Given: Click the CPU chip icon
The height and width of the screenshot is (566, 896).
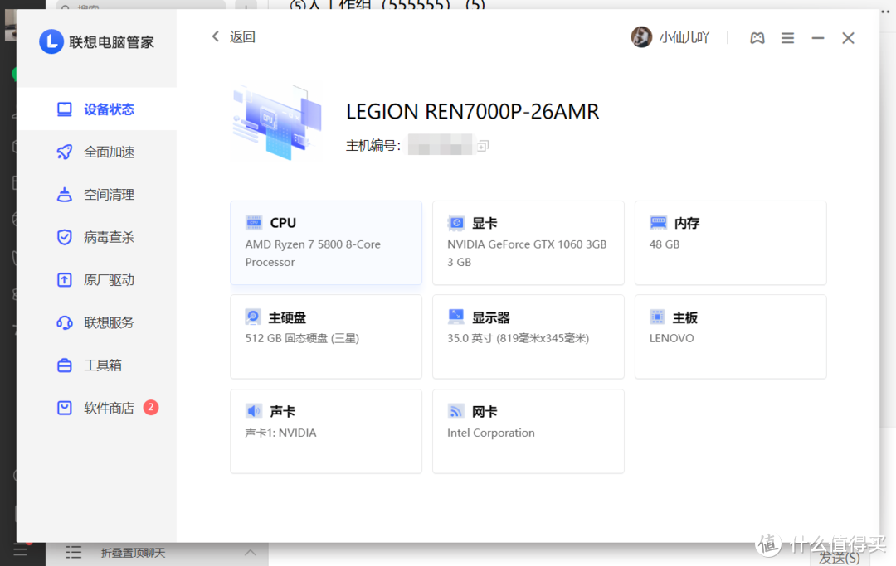Looking at the screenshot, I should (254, 223).
